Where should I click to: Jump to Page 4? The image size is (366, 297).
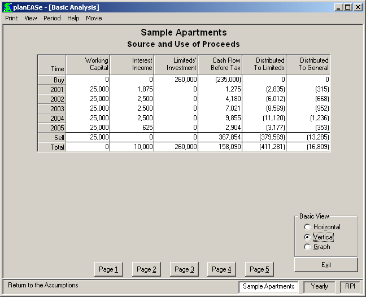click(x=221, y=269)
